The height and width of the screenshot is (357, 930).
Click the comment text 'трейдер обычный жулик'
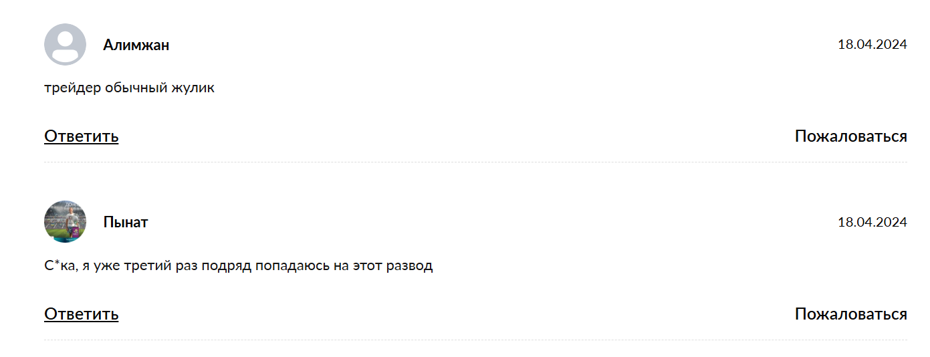(x=129, y=88)
